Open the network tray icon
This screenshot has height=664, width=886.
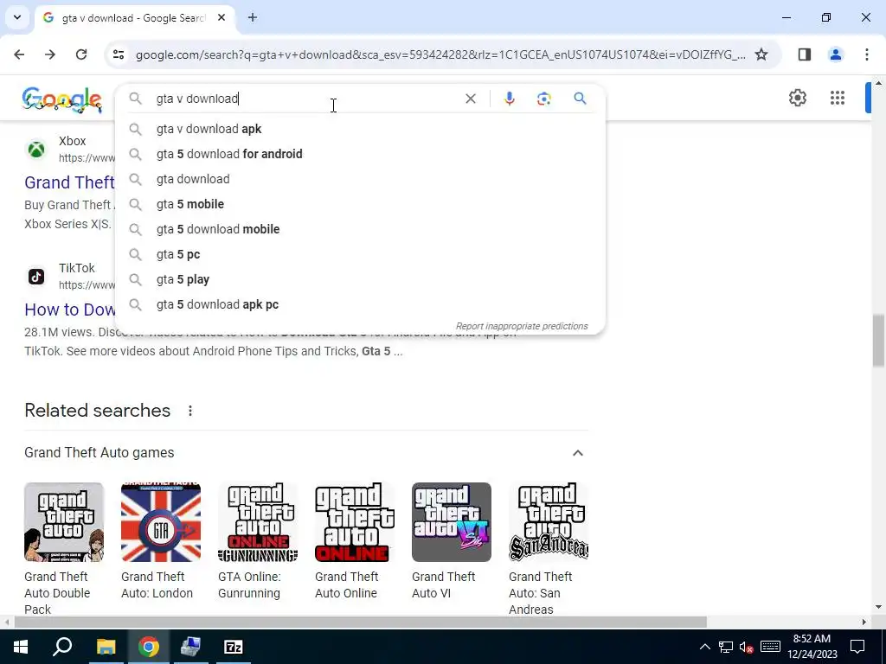(x=726, y=647)
